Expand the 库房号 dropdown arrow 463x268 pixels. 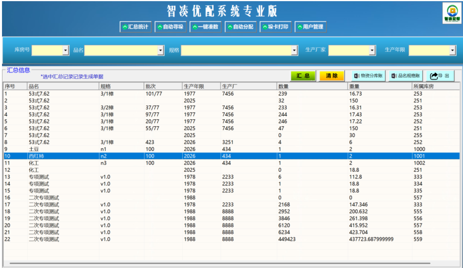(x=66, y=50)
